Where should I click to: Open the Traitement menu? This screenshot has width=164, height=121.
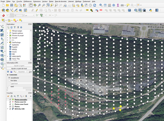[87, 1]
